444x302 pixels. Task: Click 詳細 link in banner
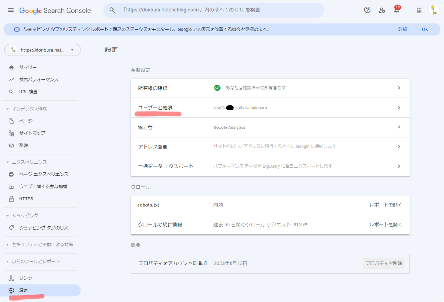(403, 30)
